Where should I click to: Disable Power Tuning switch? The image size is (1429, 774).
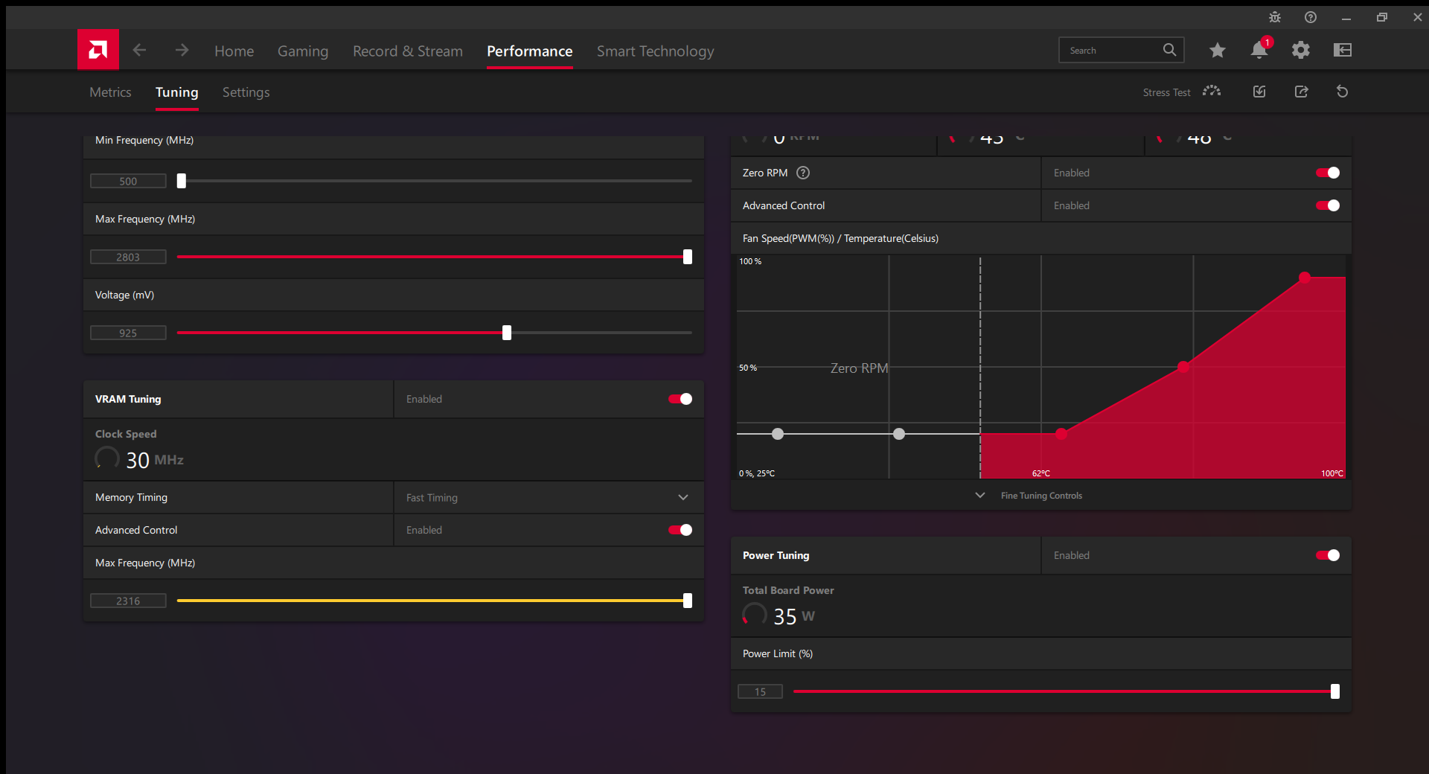pyautogui.click(x=1328, y=555)
